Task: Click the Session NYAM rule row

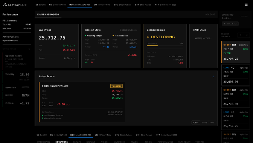Action: (17, 95)
